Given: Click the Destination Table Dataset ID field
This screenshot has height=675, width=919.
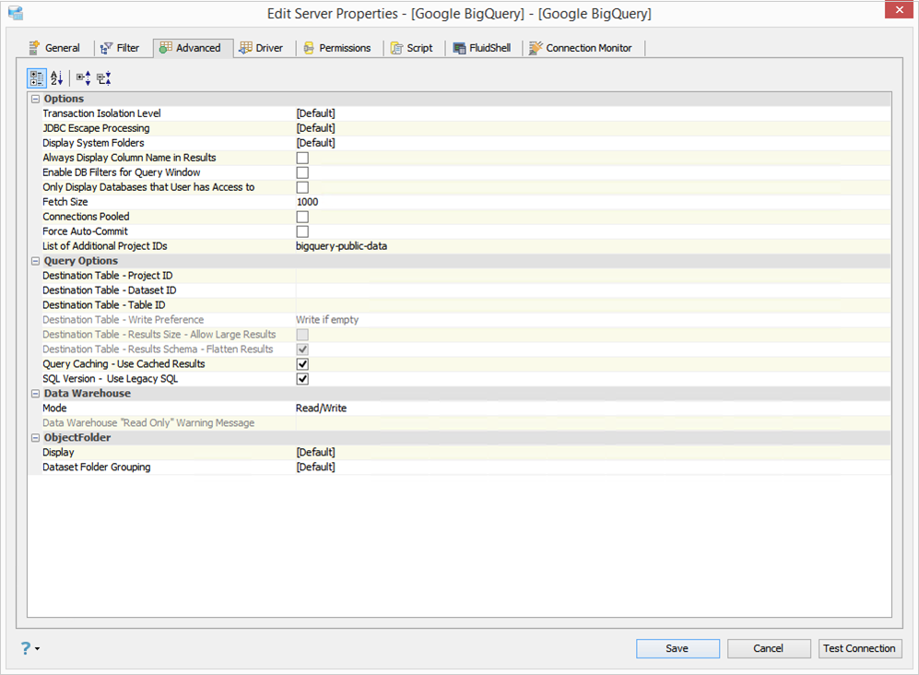Looking at the screenshot, I should 593,290.
